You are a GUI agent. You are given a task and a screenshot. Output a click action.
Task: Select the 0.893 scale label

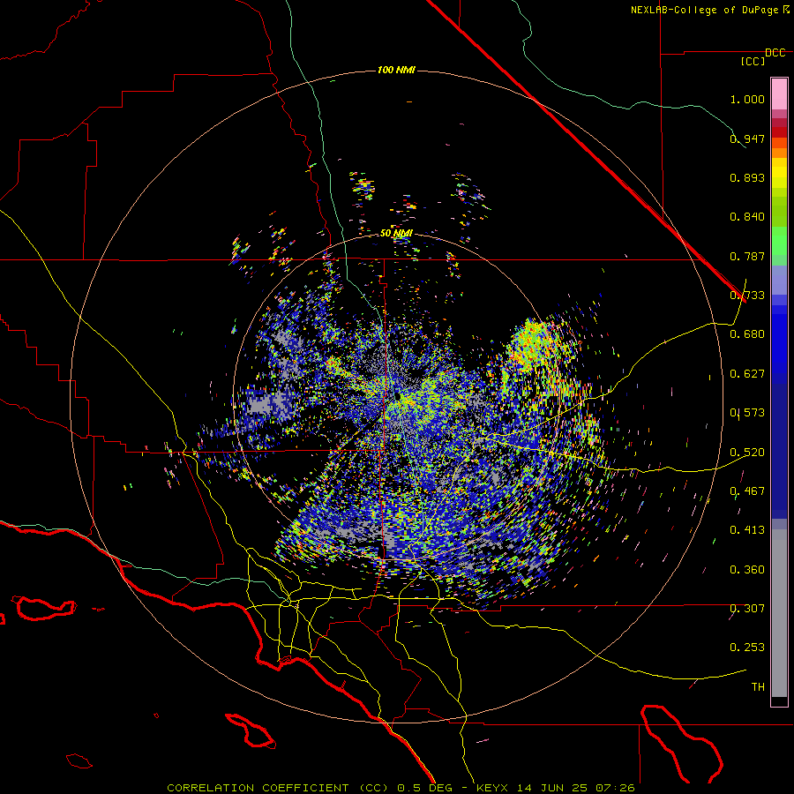pos(747,177)
